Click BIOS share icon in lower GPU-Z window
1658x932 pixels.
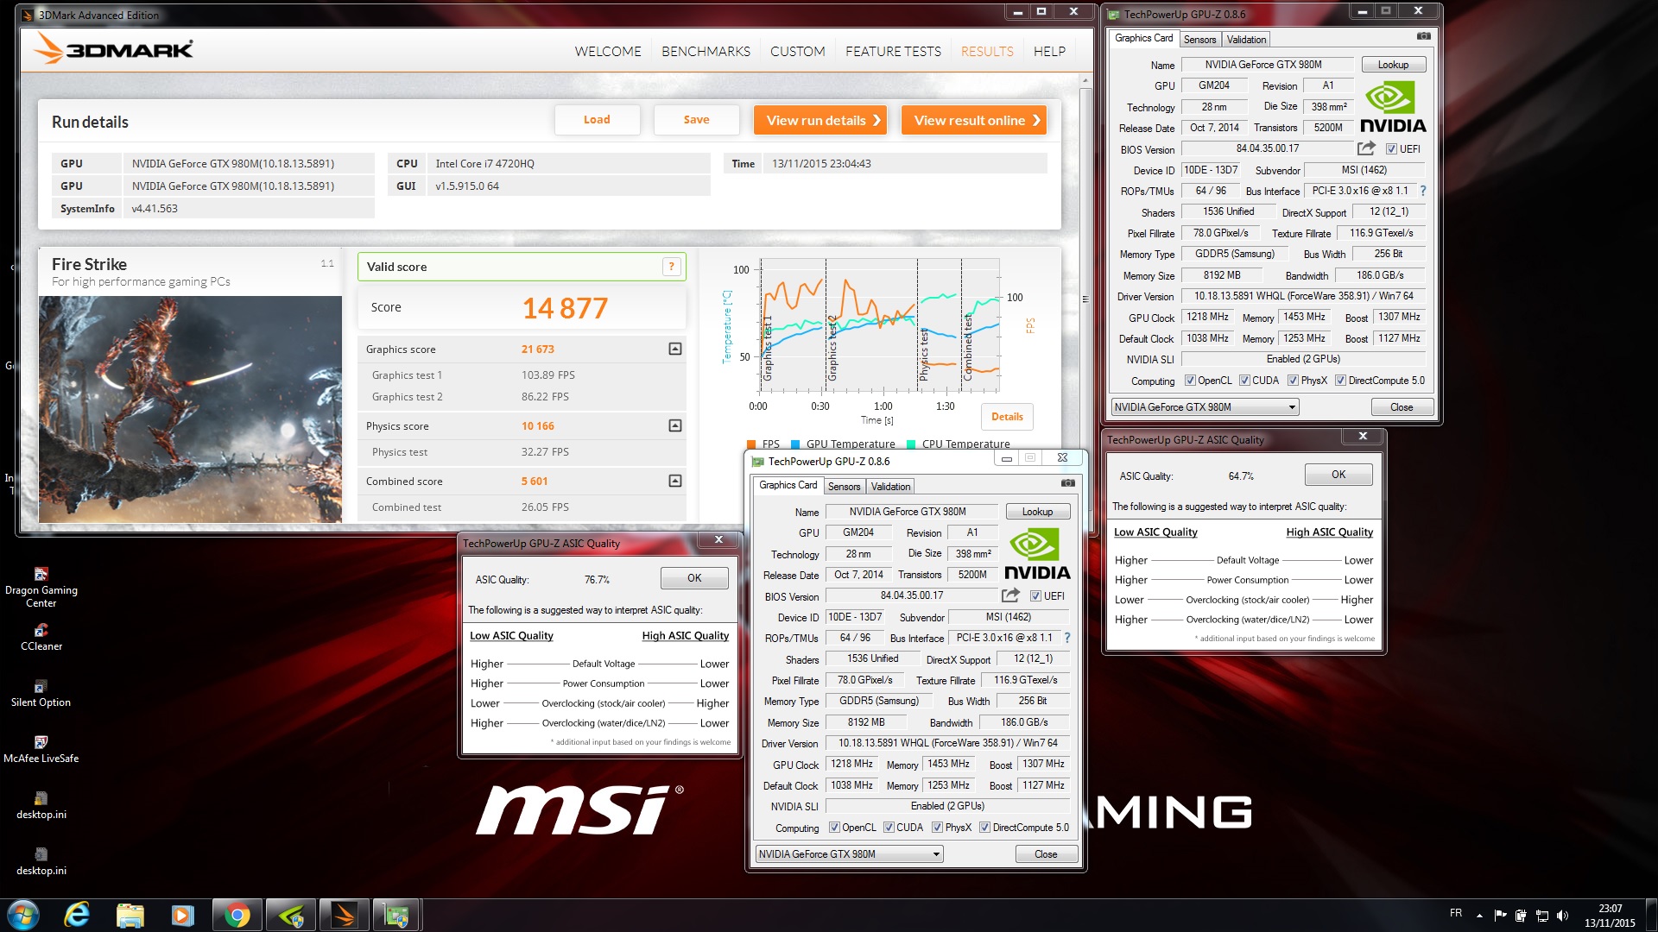pos(1010,595)
